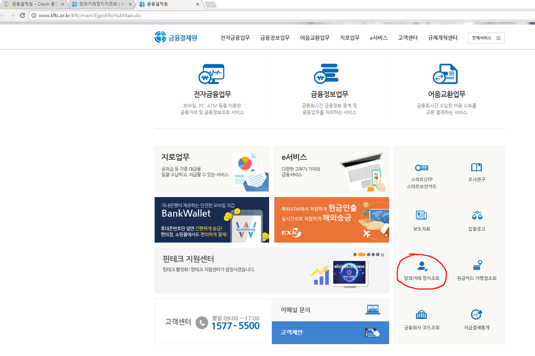Pause the banner slideshow
Viewport: 535px width, 356px height.
[x=382, y=255]
